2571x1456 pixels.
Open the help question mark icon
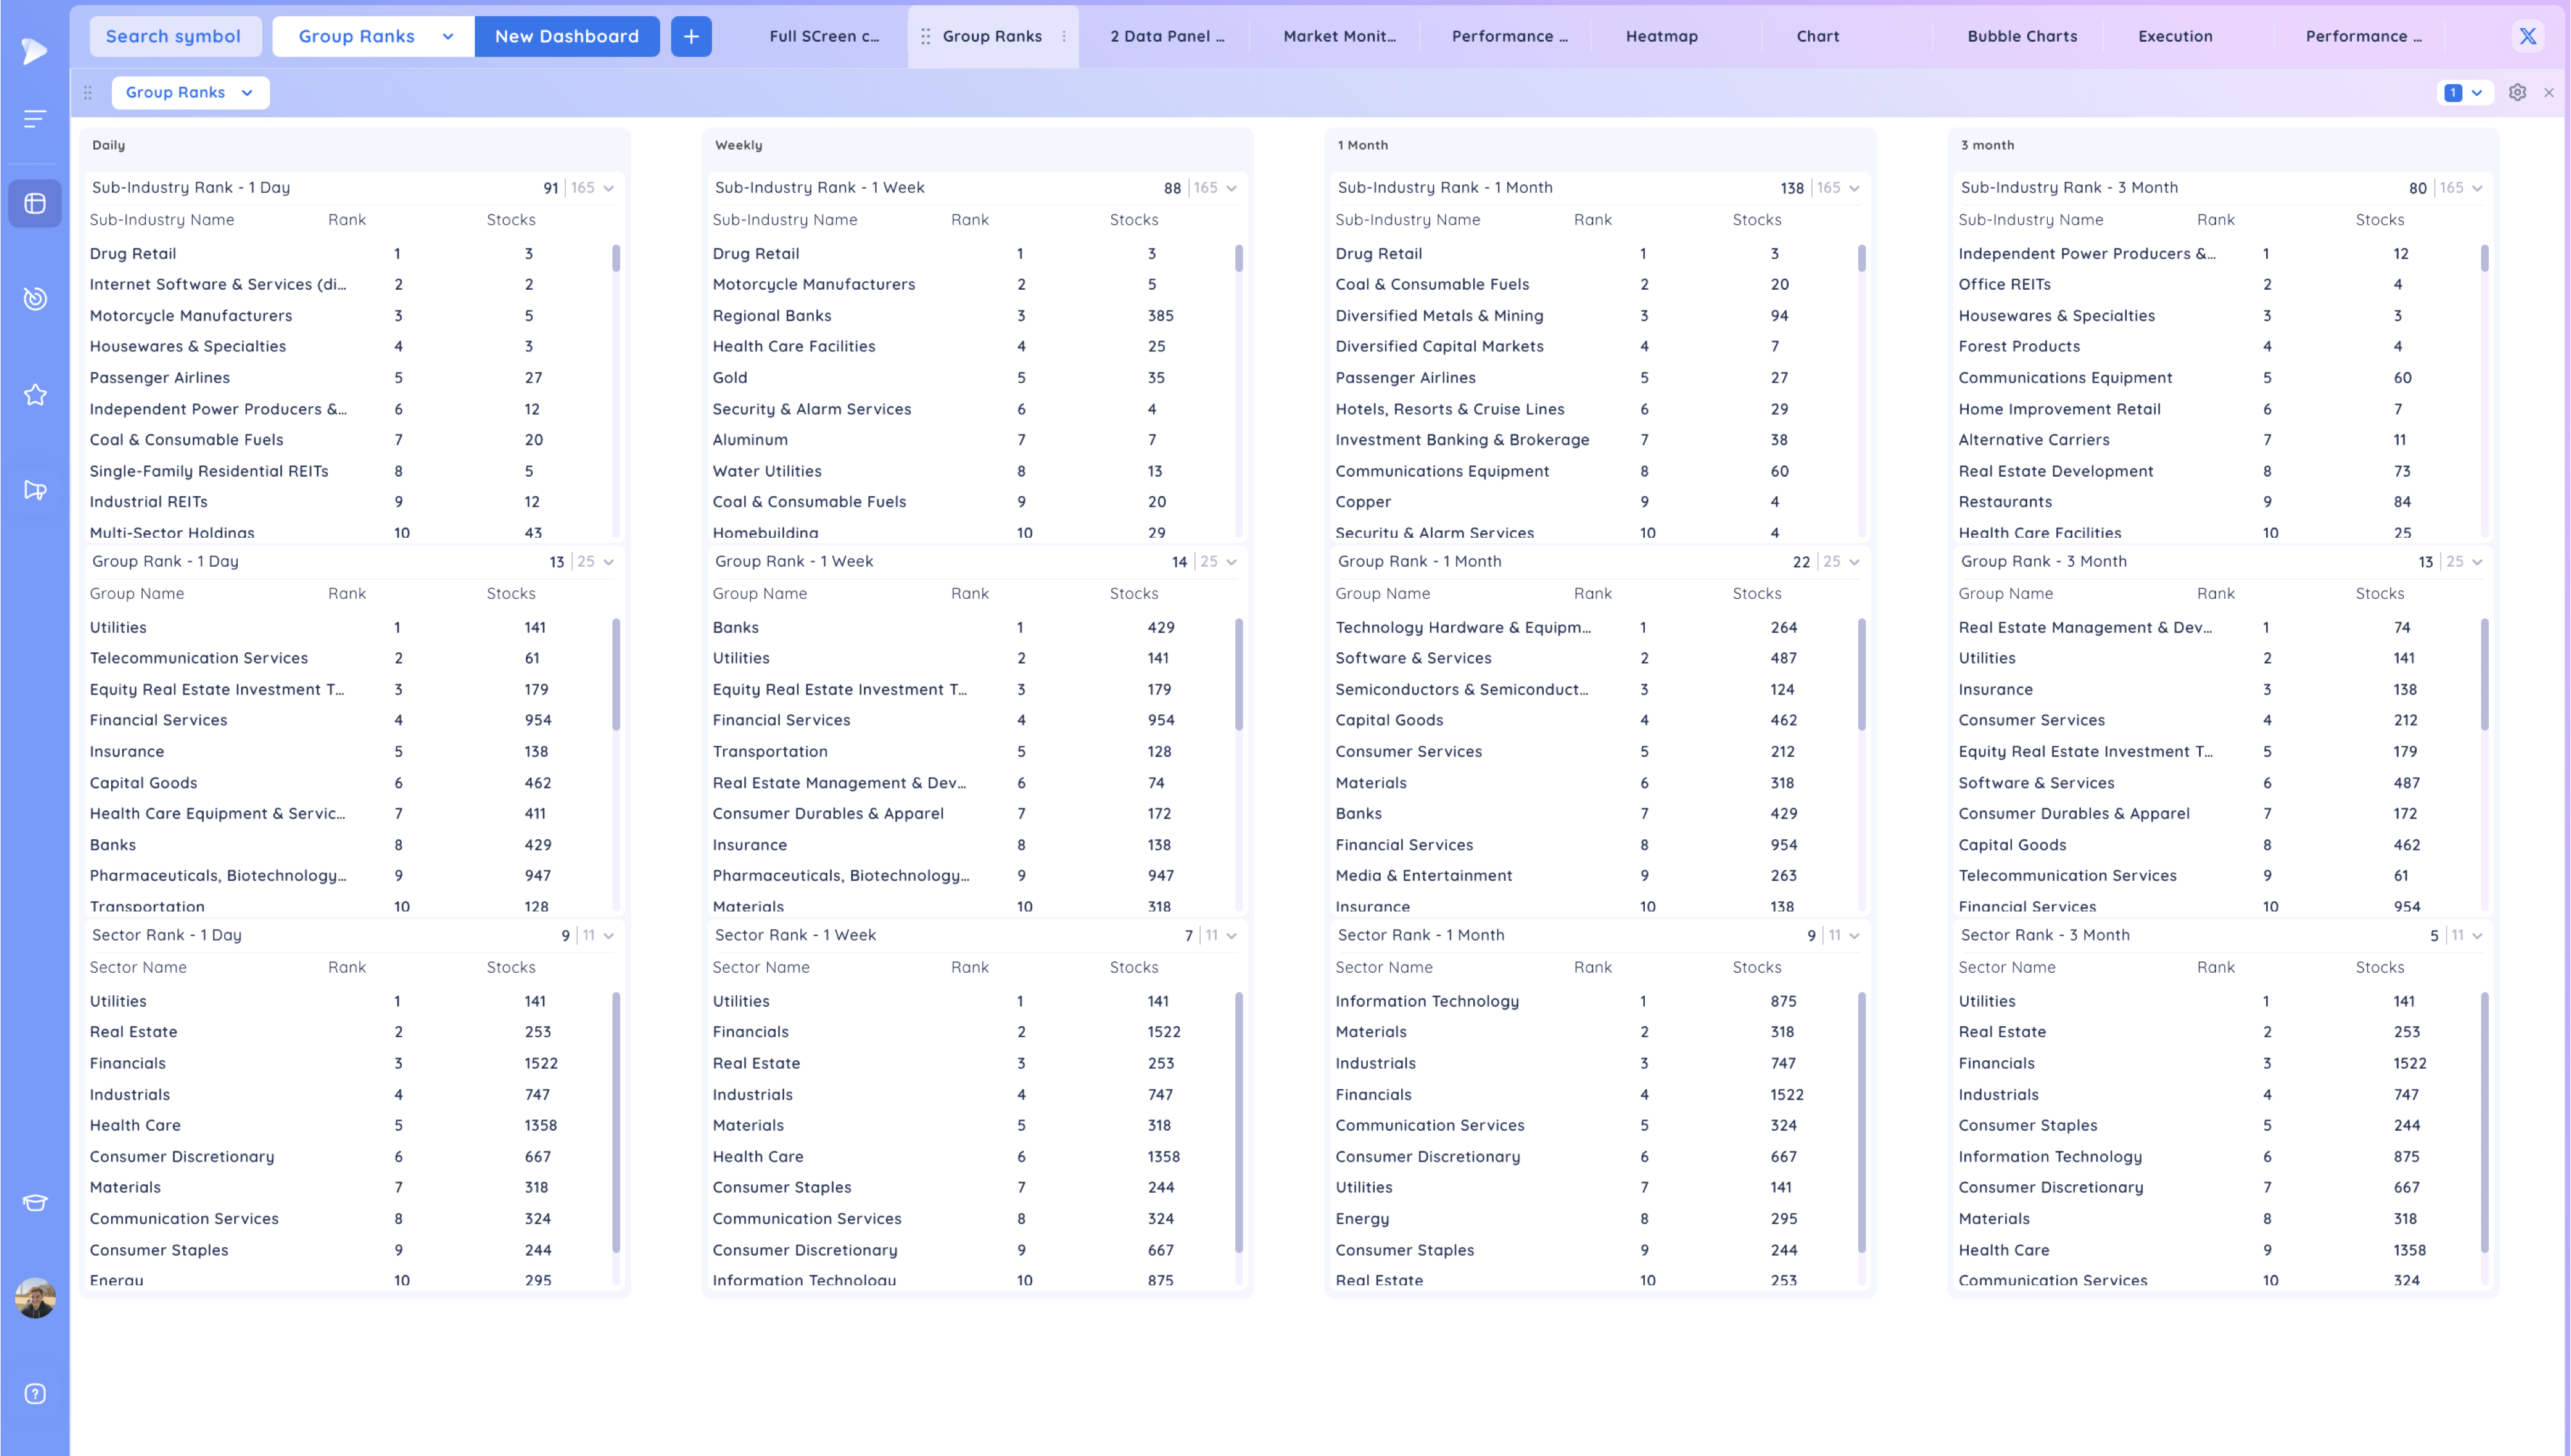pyautogui.click(x=35, y=1394)
